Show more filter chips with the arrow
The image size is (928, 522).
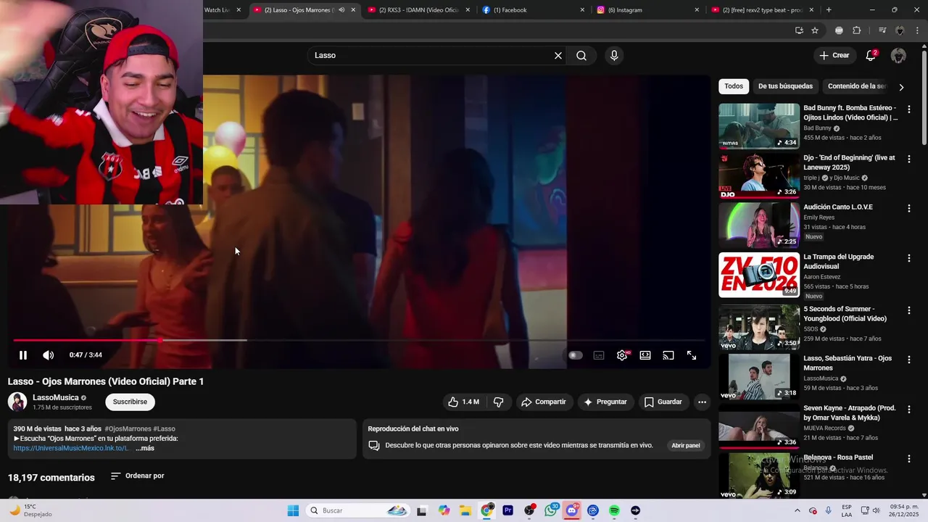[x=901, y=87]
